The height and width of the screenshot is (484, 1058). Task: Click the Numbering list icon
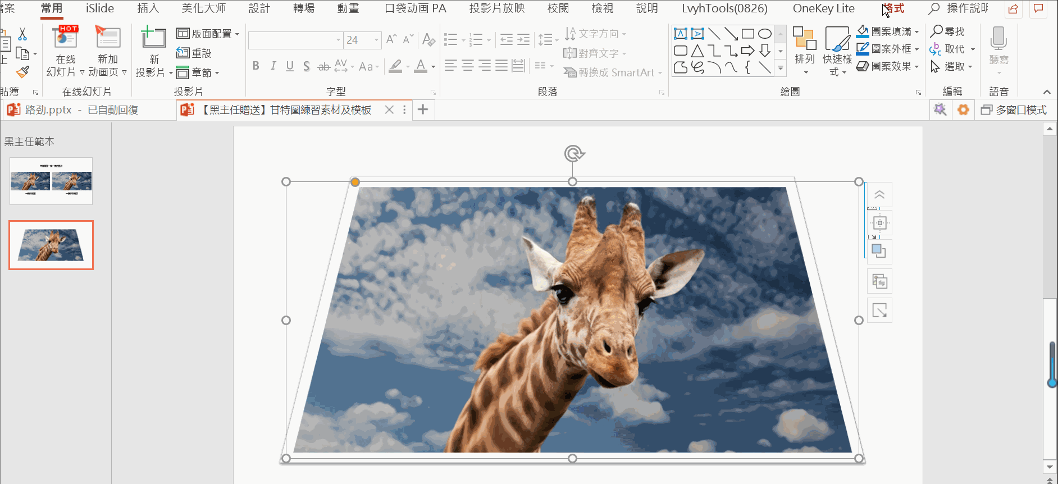(x=476, y=39)
